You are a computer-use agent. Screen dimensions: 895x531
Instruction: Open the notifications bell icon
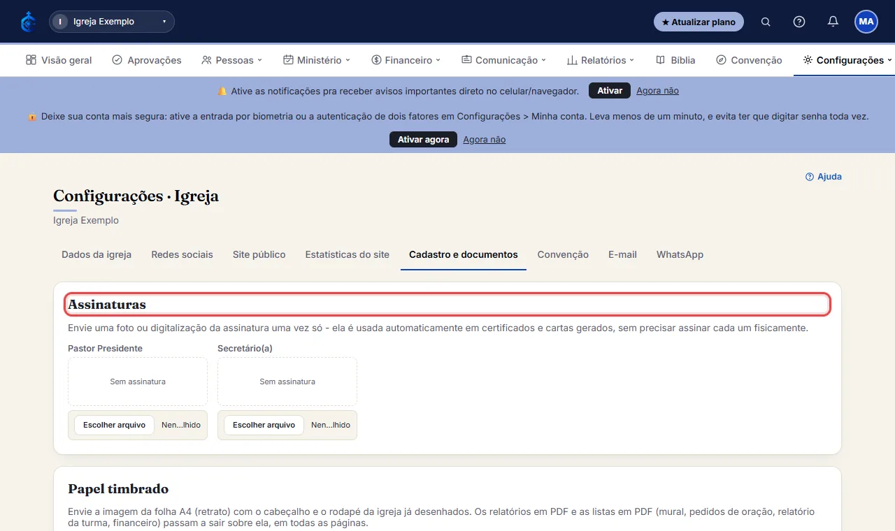833,22
